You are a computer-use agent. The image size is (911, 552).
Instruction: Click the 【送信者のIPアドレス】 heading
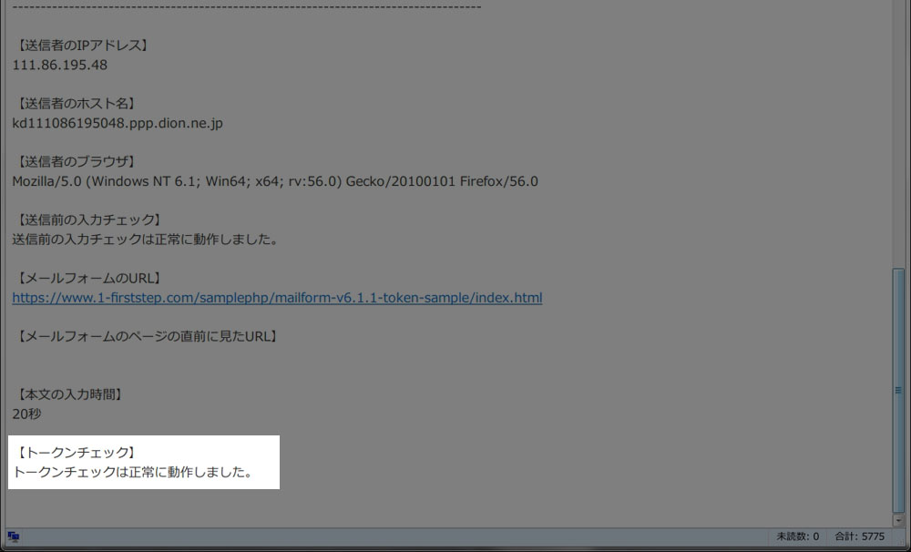[83, 46]
